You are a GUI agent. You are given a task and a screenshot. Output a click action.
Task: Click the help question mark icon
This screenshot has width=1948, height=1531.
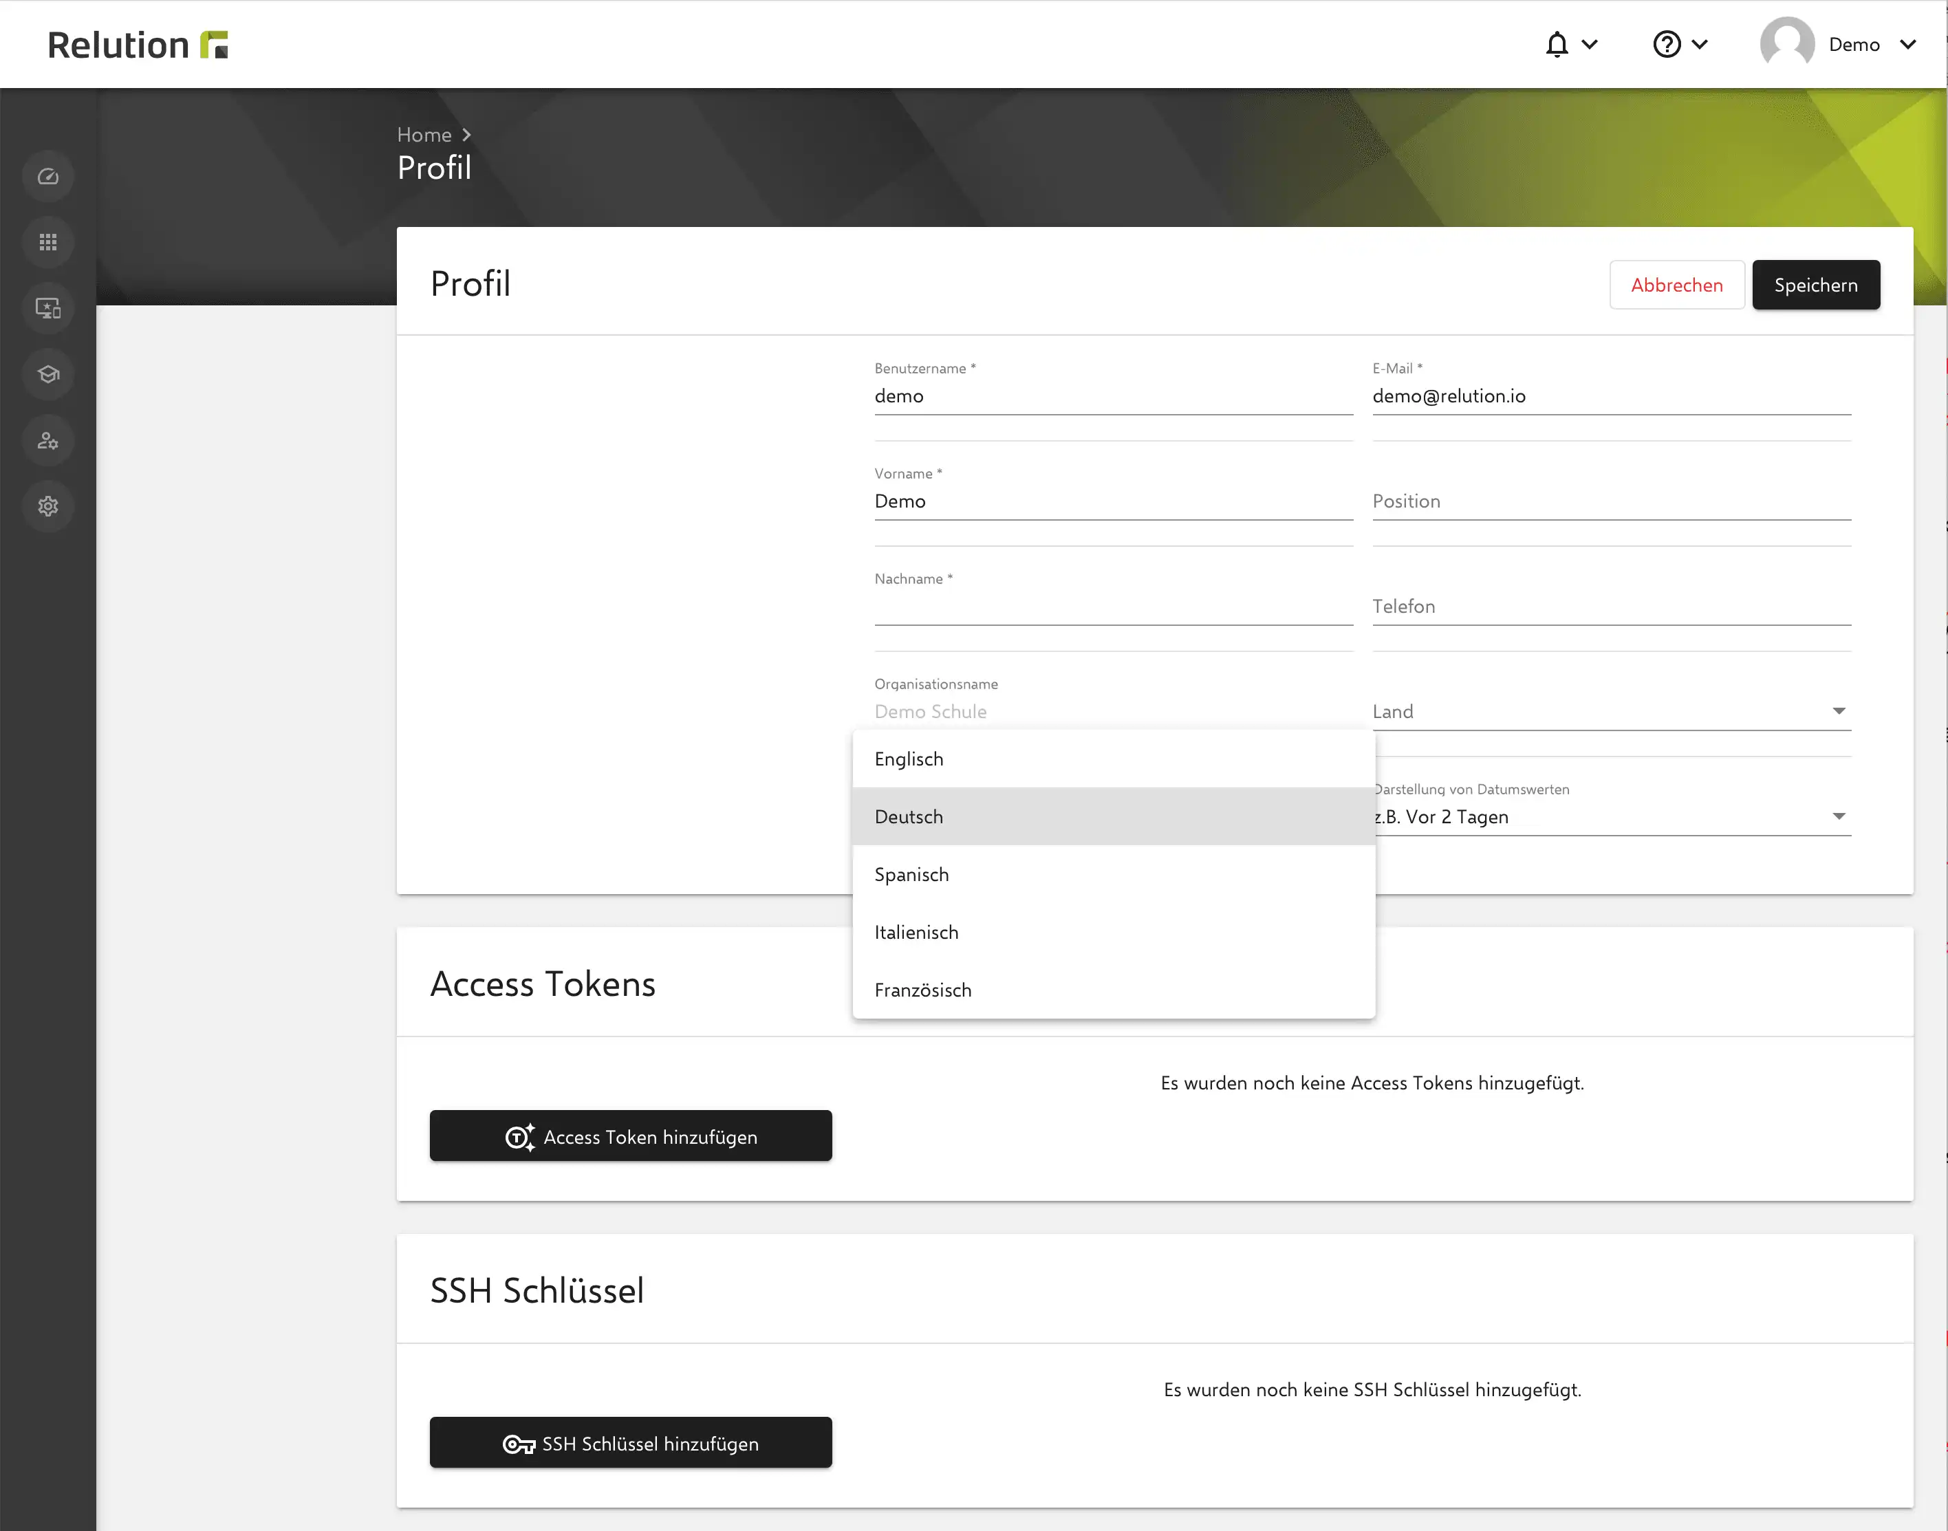point(1667,44)
